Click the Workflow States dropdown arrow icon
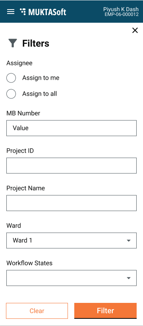 pyautogui.click(x=128, y=278)
